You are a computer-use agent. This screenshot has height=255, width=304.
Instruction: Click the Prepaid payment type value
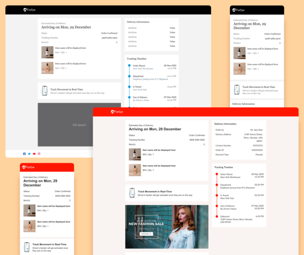(x=259, y=154)
